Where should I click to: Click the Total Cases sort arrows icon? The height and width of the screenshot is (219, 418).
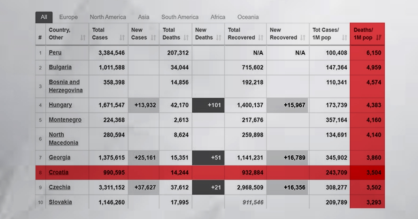tap(122, 38)
